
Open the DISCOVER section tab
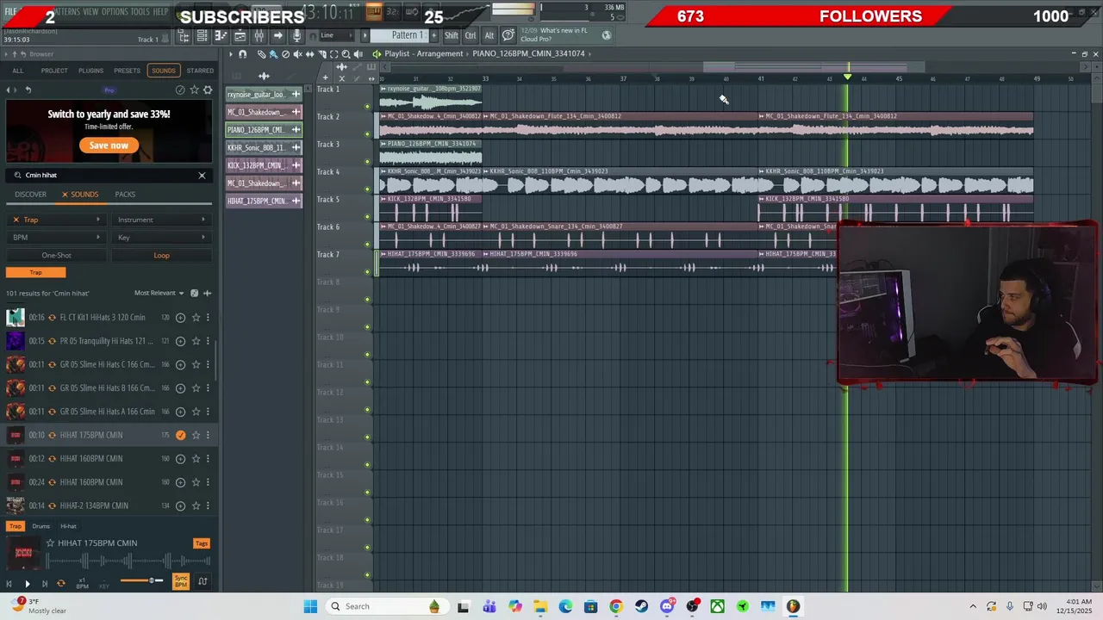click(30, 195)
